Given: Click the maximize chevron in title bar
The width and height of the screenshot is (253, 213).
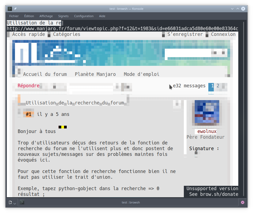Looking at the screenshot, I should click(238, 9).
